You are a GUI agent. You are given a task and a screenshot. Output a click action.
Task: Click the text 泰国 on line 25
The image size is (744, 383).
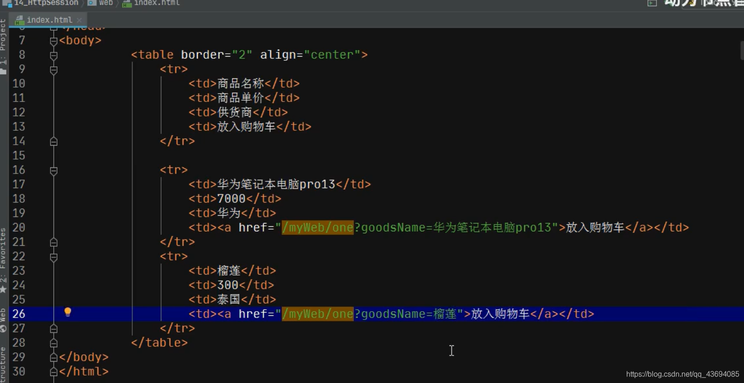tap(229, 300)
